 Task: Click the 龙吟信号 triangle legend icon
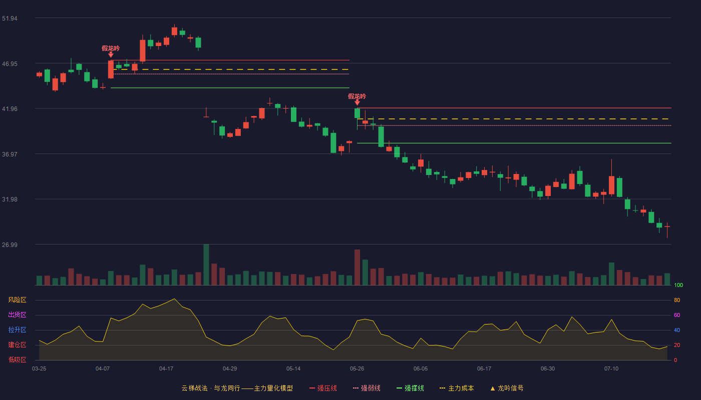tap(493, 388)
